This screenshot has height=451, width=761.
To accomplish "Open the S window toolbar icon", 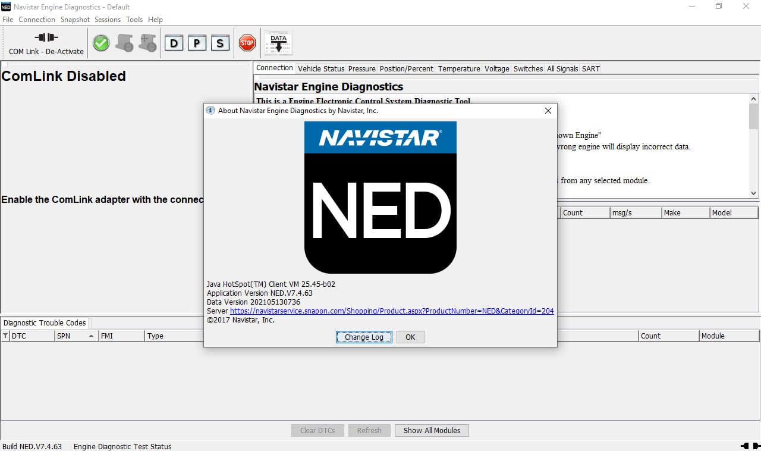I will pos(220,43).
